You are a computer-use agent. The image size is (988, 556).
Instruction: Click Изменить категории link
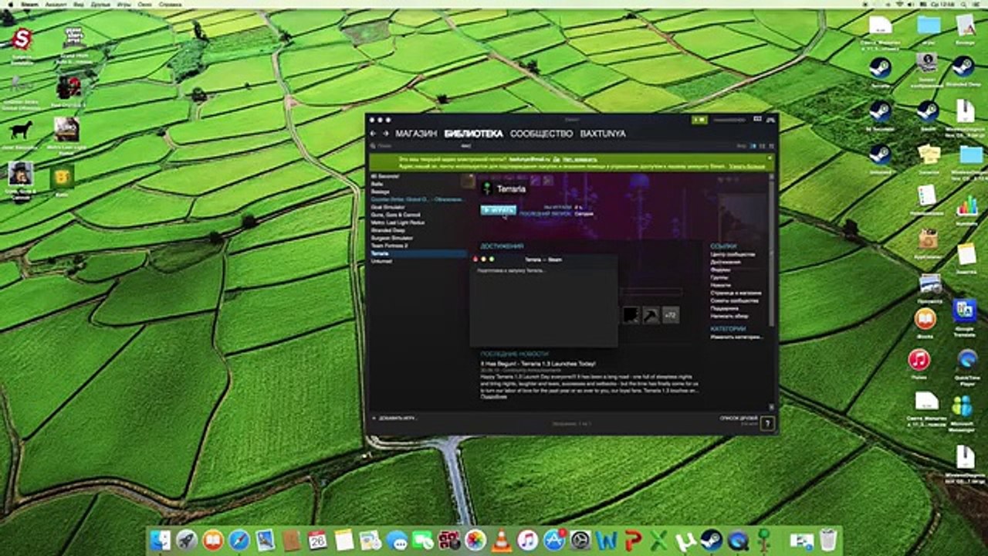736,337
